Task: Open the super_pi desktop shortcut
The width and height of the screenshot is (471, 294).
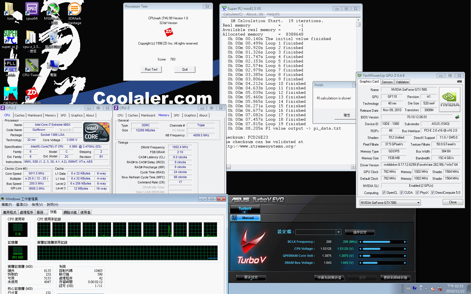Action: coord(10,39)
